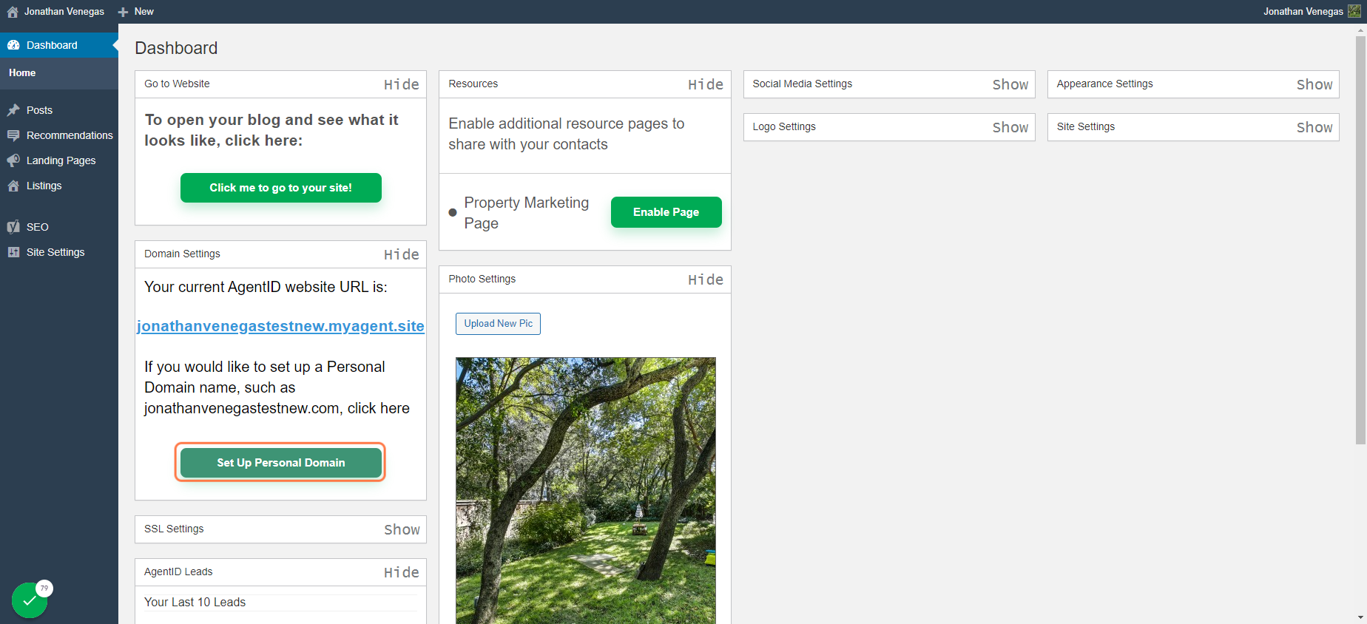Click the page vertical scrollbar
This screenshot has height=624, width=1367.
[x=1361, y=240]
